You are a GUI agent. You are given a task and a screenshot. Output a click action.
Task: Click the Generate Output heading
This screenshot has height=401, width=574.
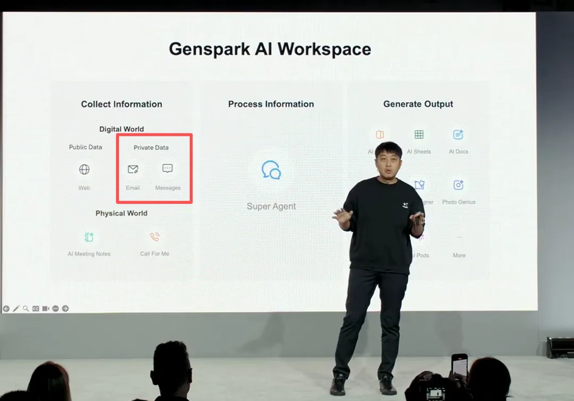[x=418, y=104]
